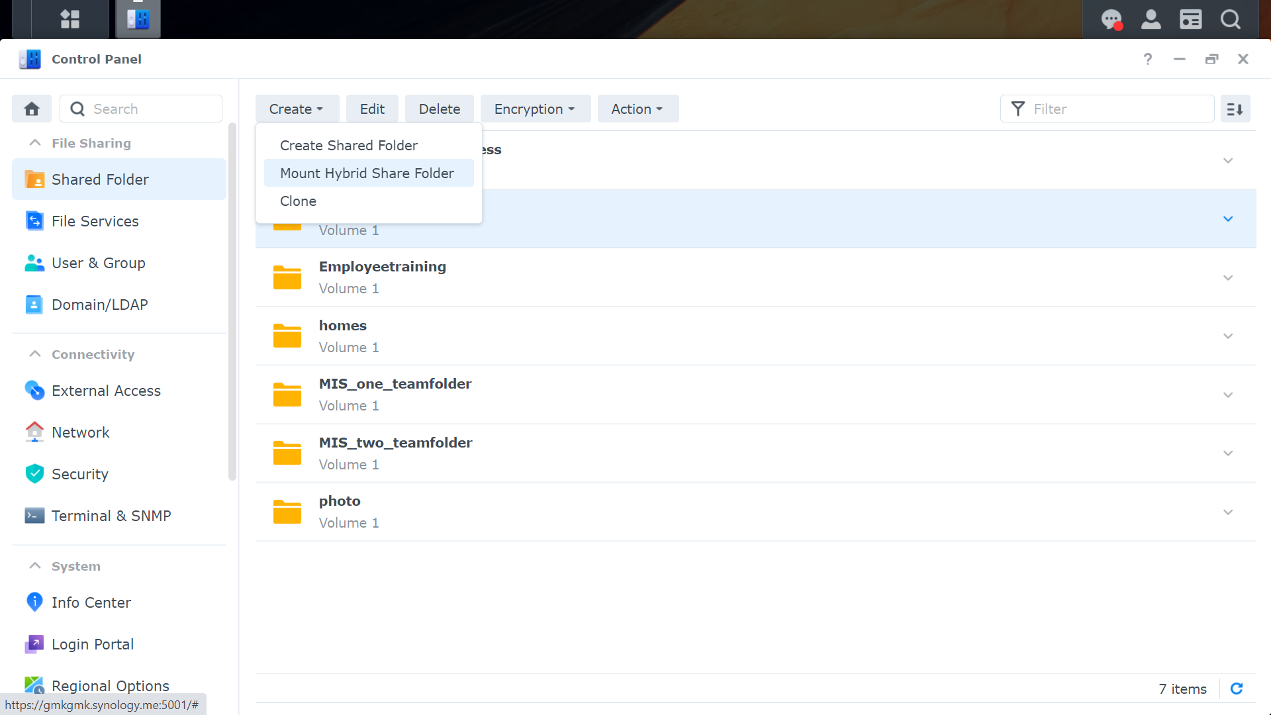
Task: Open the Encryption dropdown
Action: 535,109
